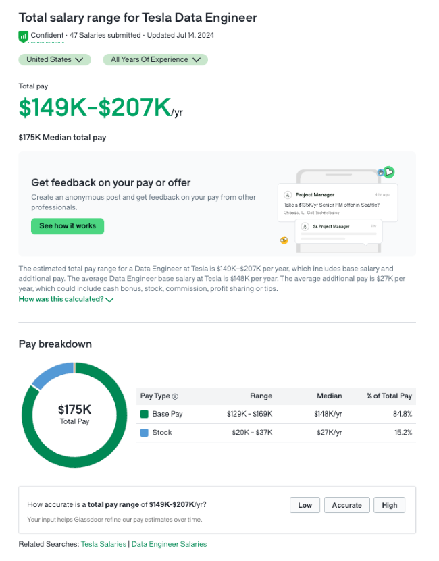
Task: Click the $175K Total Pay donut chart
Action: point(74,415)
